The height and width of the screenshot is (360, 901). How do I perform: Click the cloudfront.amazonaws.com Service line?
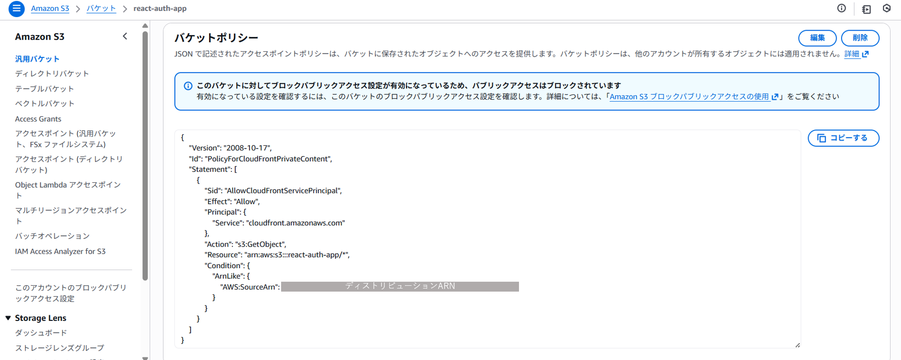click(x=279, y=223)
